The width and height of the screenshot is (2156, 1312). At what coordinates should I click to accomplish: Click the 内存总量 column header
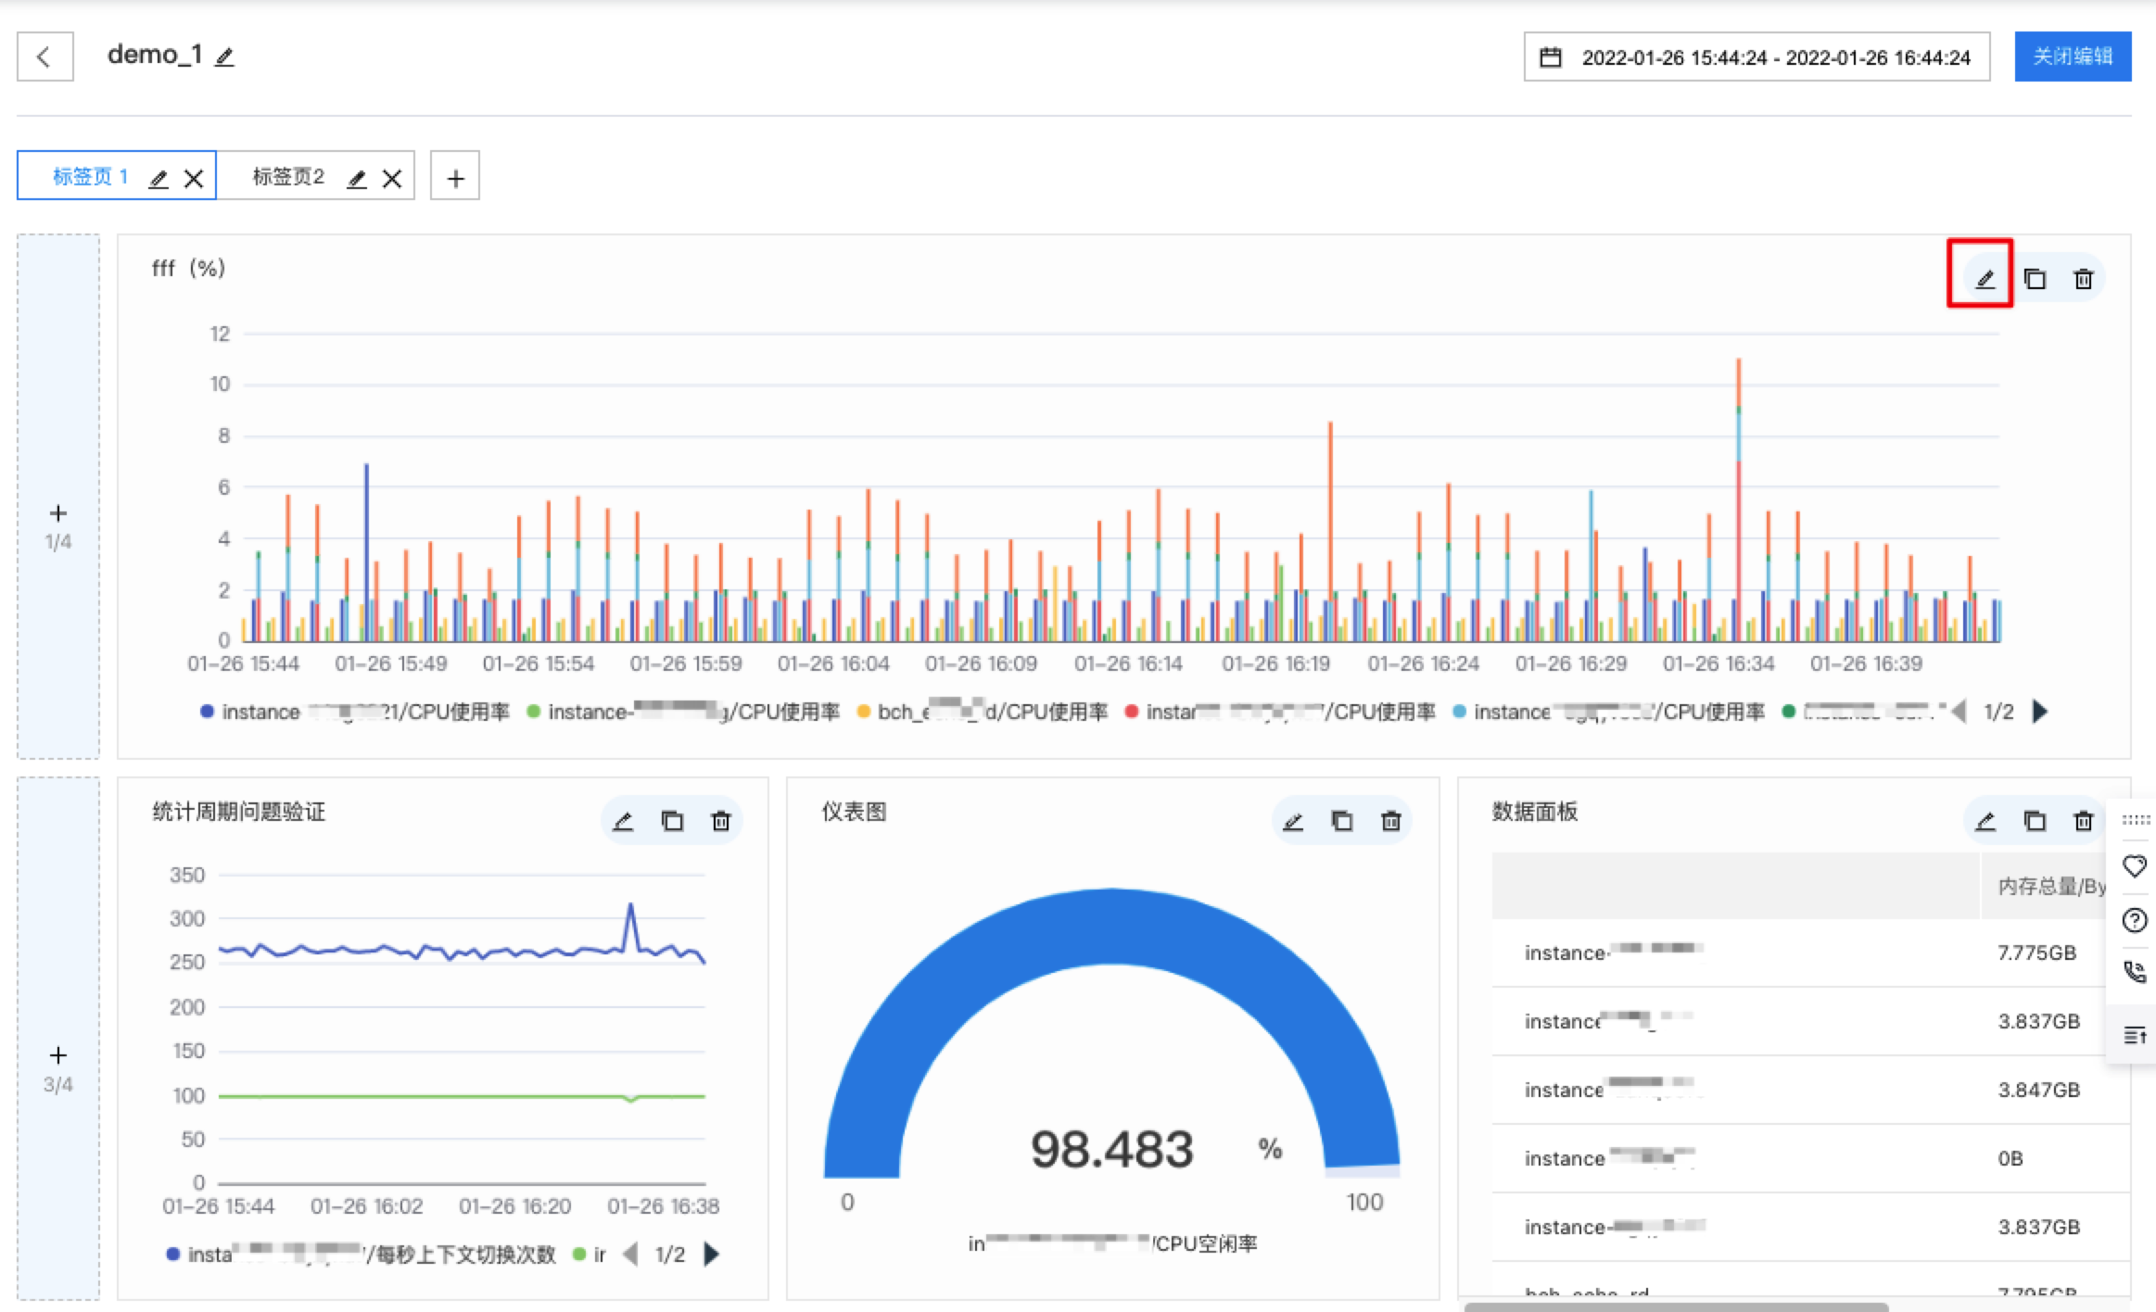2051,887
